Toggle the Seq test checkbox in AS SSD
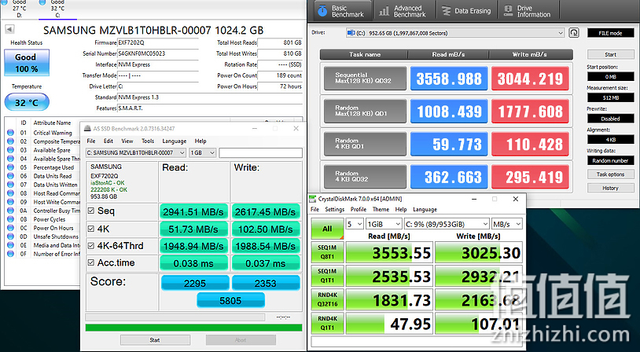Image resolution: width=640 pixels, height=352 pixels. pyautogui.click(x=91, y=211)
